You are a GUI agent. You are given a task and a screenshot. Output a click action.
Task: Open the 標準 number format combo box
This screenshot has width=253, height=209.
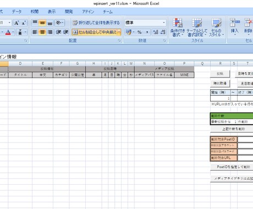[x=145, y=23]
